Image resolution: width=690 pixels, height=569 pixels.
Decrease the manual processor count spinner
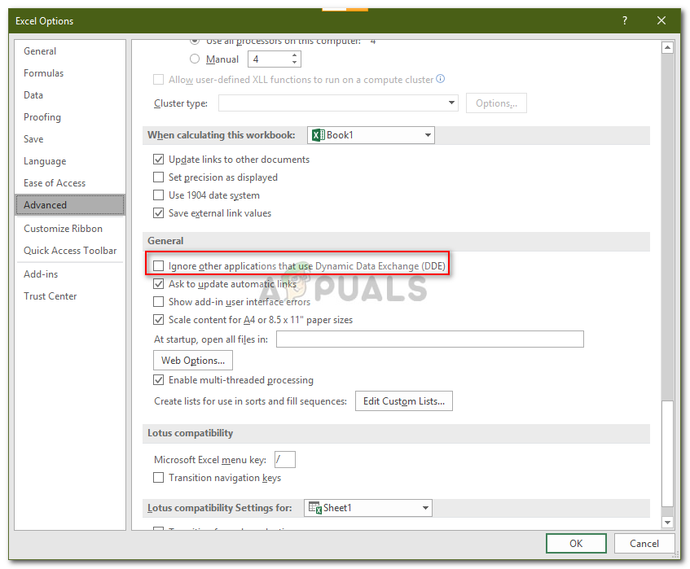(x=294, y=63)
